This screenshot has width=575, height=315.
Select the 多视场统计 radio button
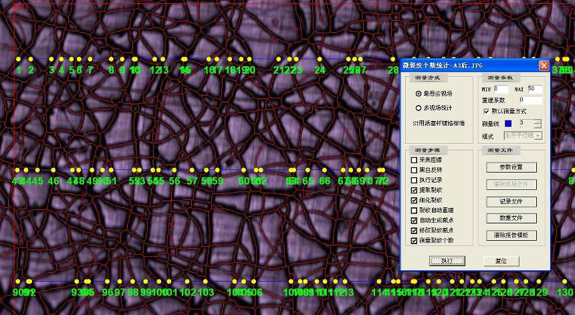click(419, 108)
